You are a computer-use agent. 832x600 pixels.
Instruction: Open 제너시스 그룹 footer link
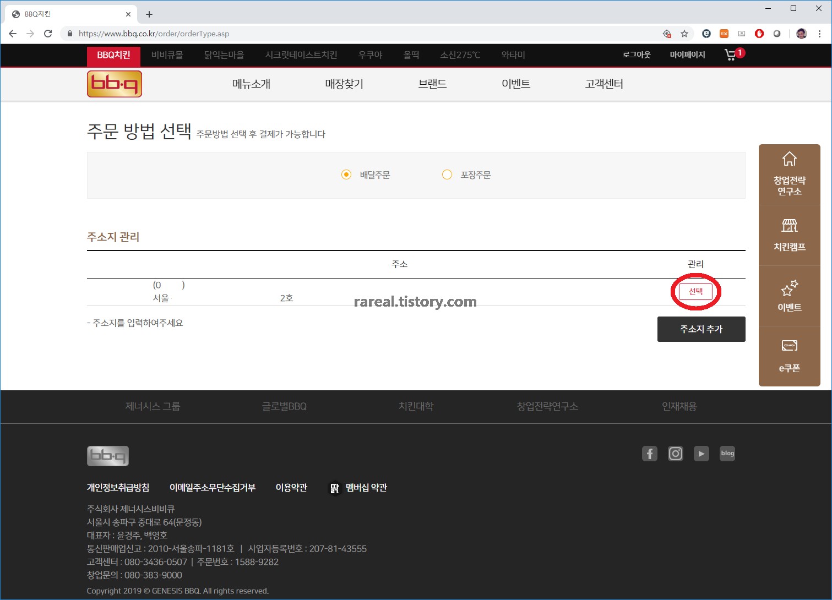[153, 406]
